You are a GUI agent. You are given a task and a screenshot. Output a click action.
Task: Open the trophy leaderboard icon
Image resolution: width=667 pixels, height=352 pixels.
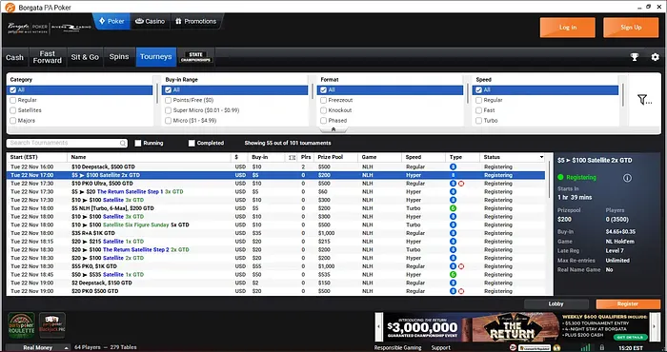coord(635,57)
